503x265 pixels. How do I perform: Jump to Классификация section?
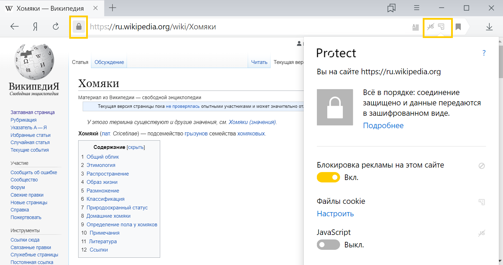(106, 199)
